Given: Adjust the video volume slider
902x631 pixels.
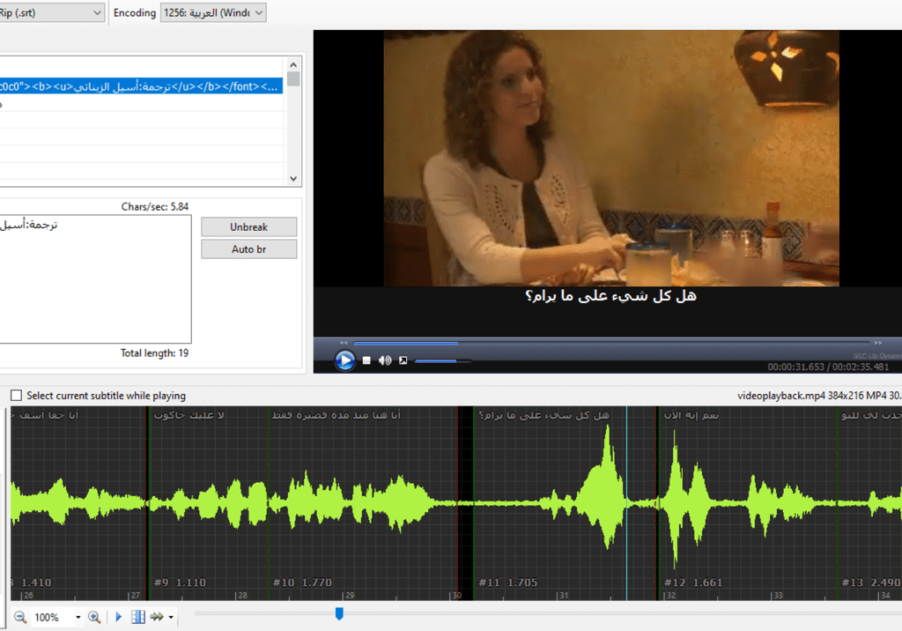Looking at the screenshot, I should pyautogui.click(x=442, y=361).
